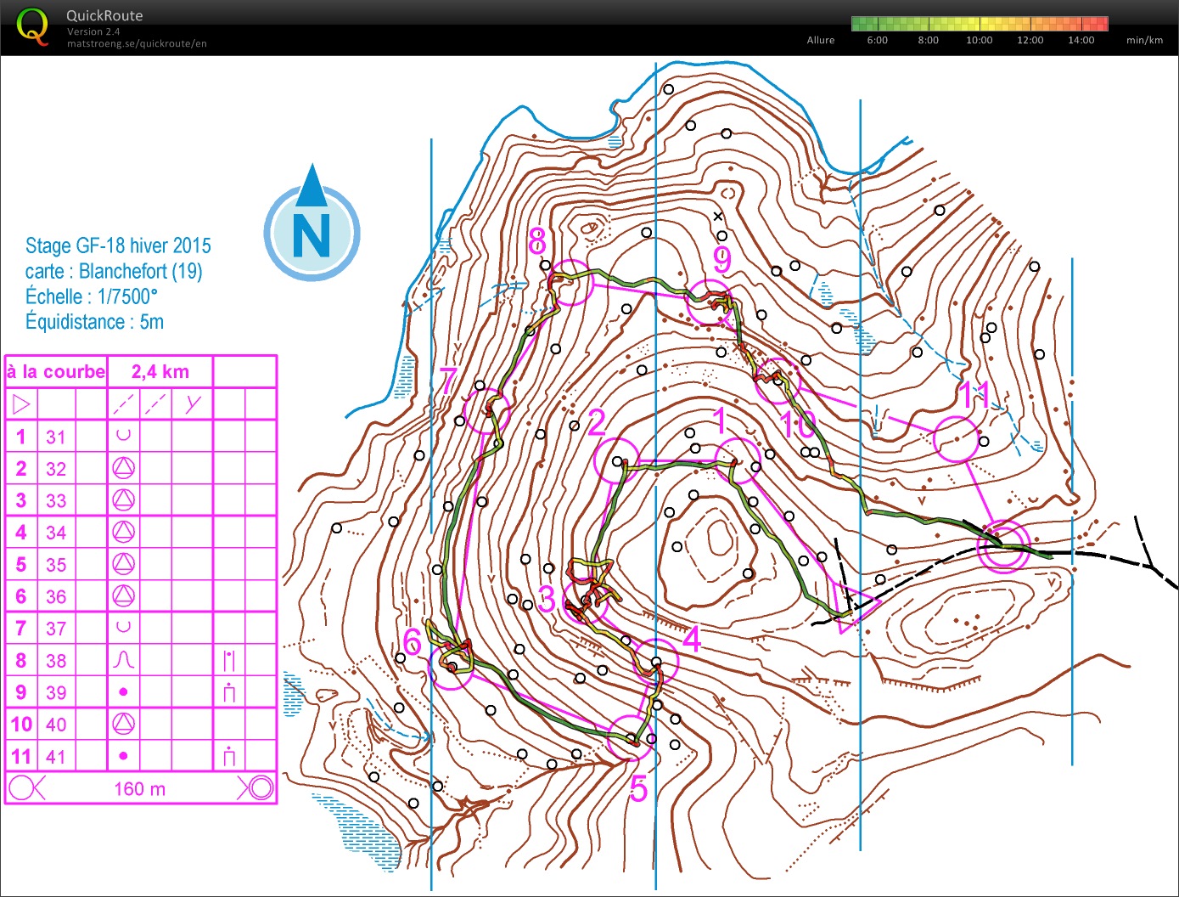Click the 14:00 pace scale value
The image size is (1179, 897).
pos(1081,40)
